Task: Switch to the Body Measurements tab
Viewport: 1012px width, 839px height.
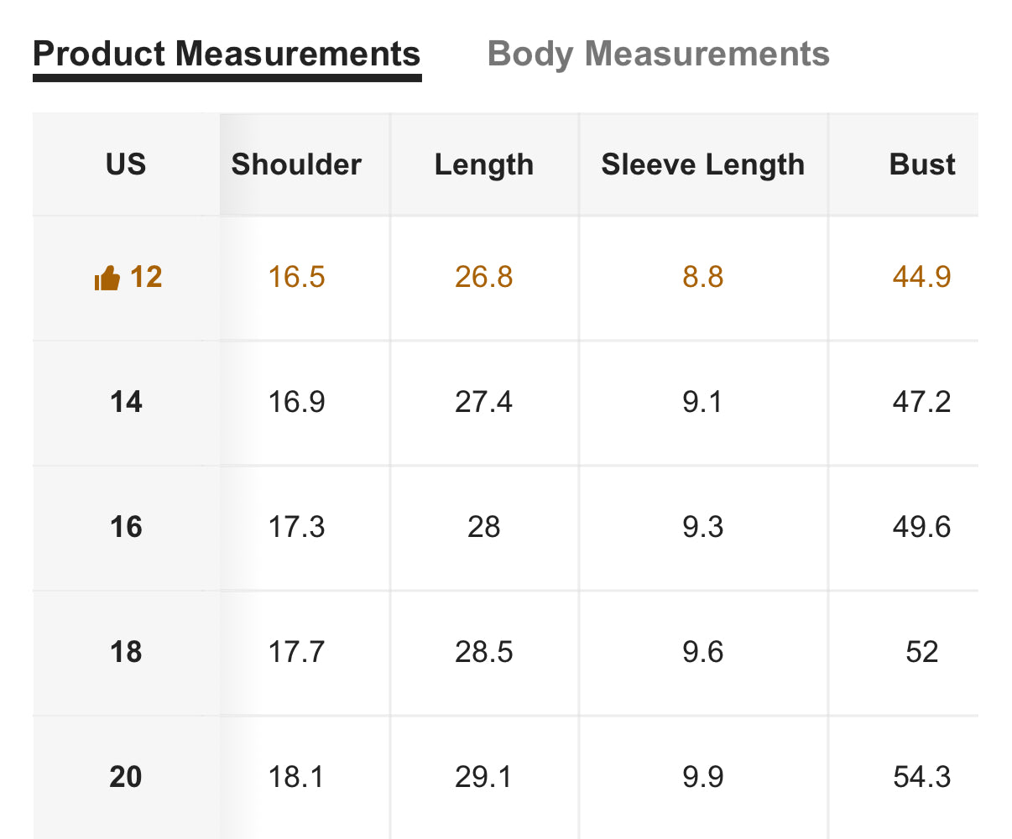Action: [659, 54]
